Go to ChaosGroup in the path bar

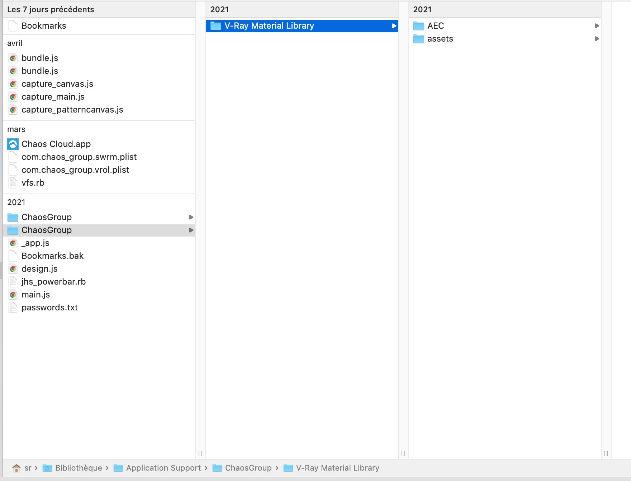(248, 468)
